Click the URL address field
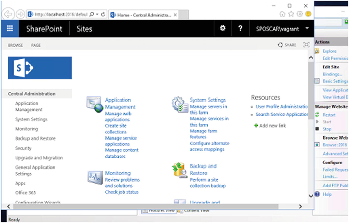 pos(61,15)
